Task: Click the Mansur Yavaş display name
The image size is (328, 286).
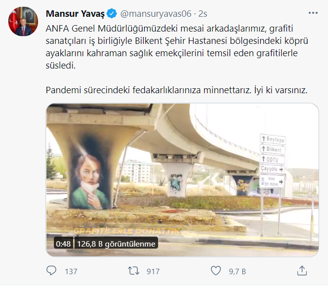Action: (75, 14)
